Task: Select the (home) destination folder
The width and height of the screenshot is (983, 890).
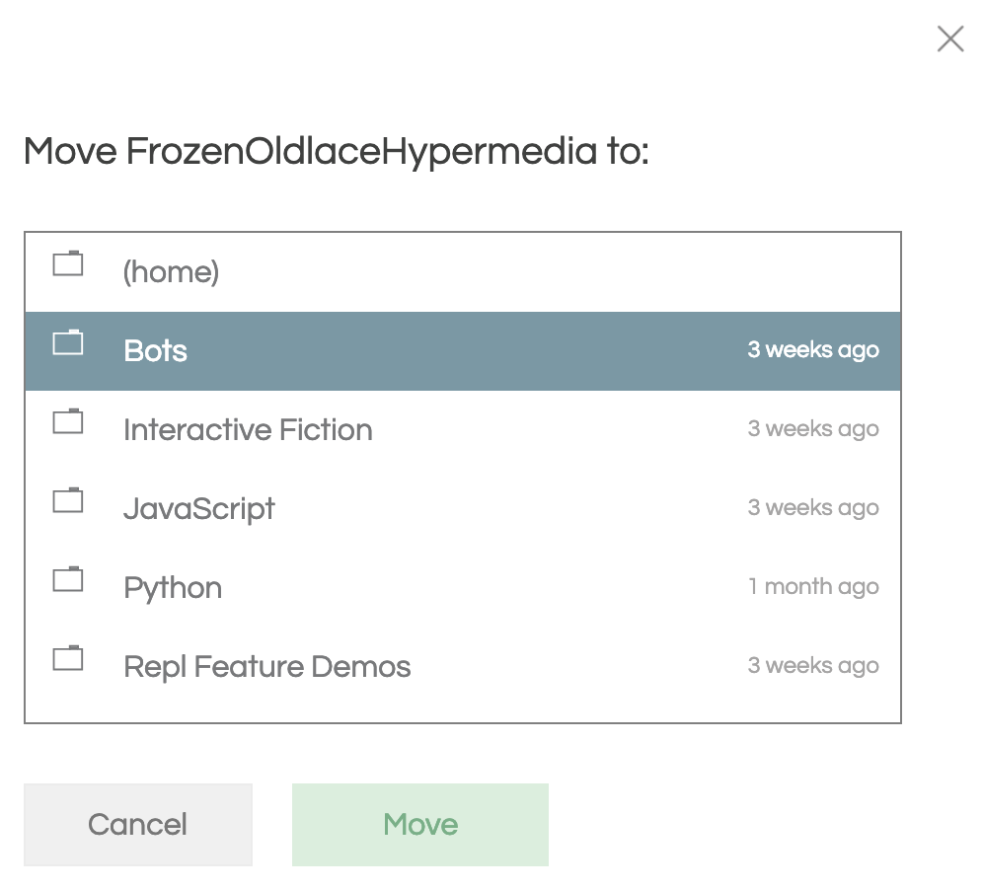Action: click(463, 272)
